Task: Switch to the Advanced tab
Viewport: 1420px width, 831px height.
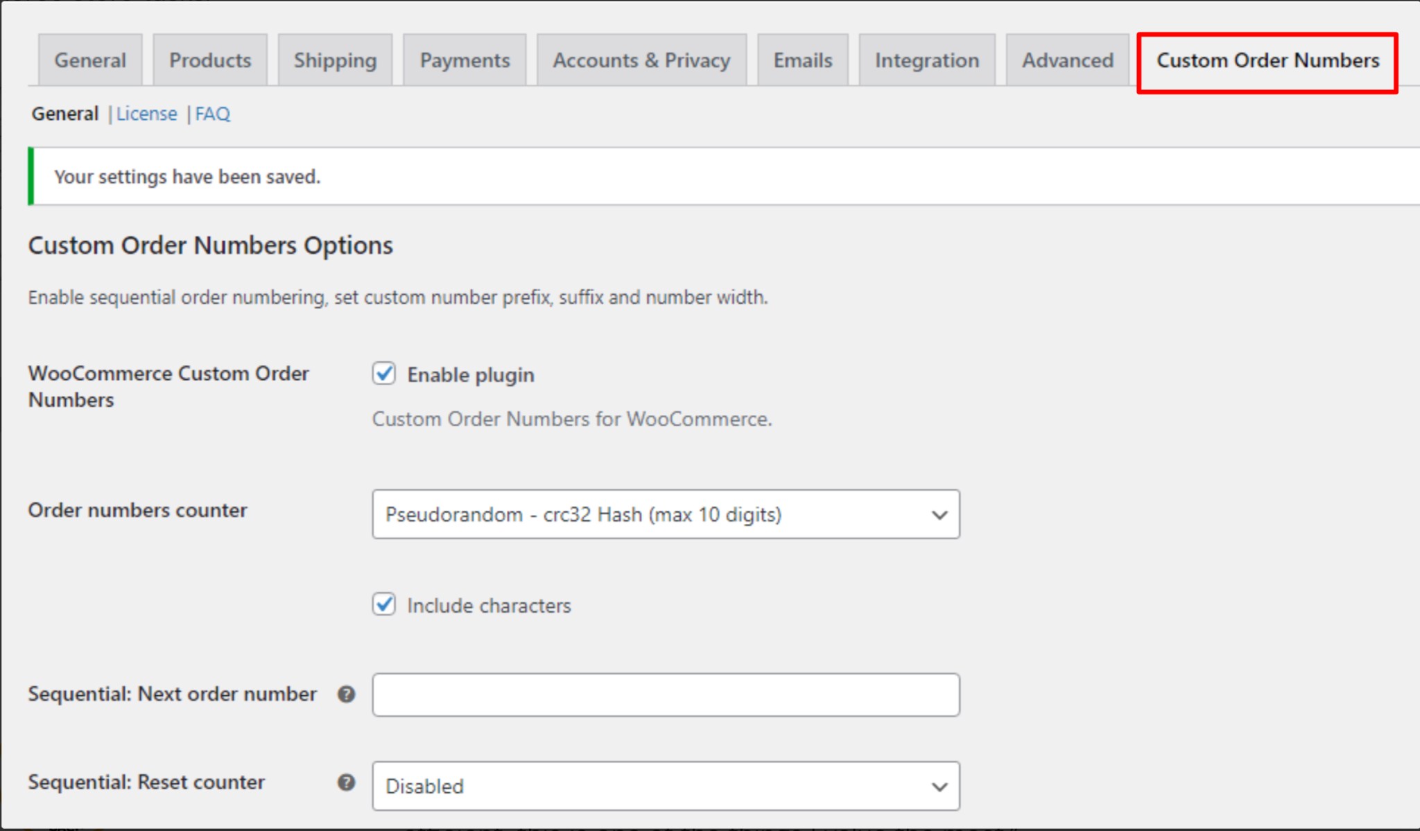Action: [x=1066, y=60]
